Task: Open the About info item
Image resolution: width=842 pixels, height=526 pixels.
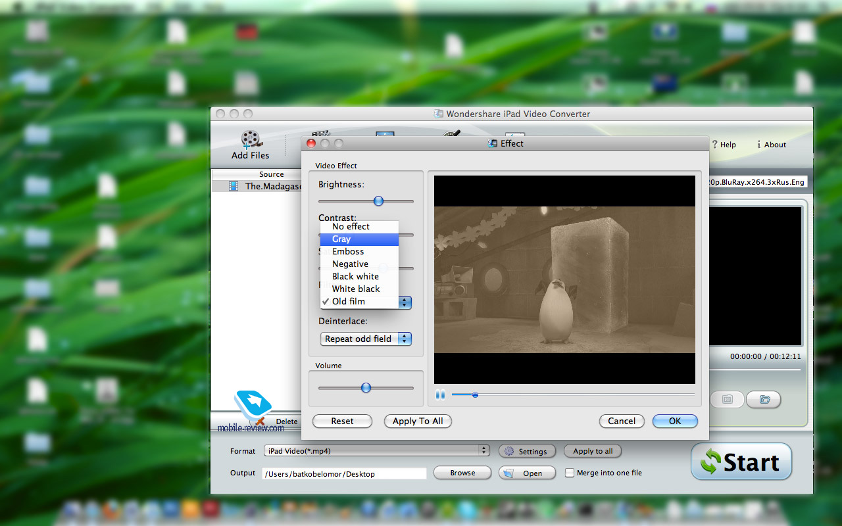Action: click(772, 145)
